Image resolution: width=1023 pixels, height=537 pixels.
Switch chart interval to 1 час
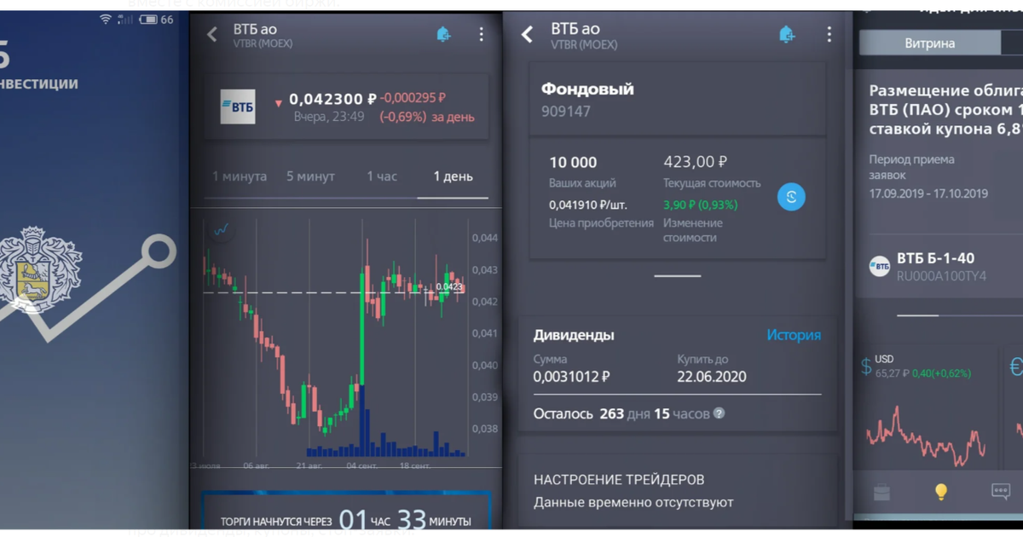(382, 176)
